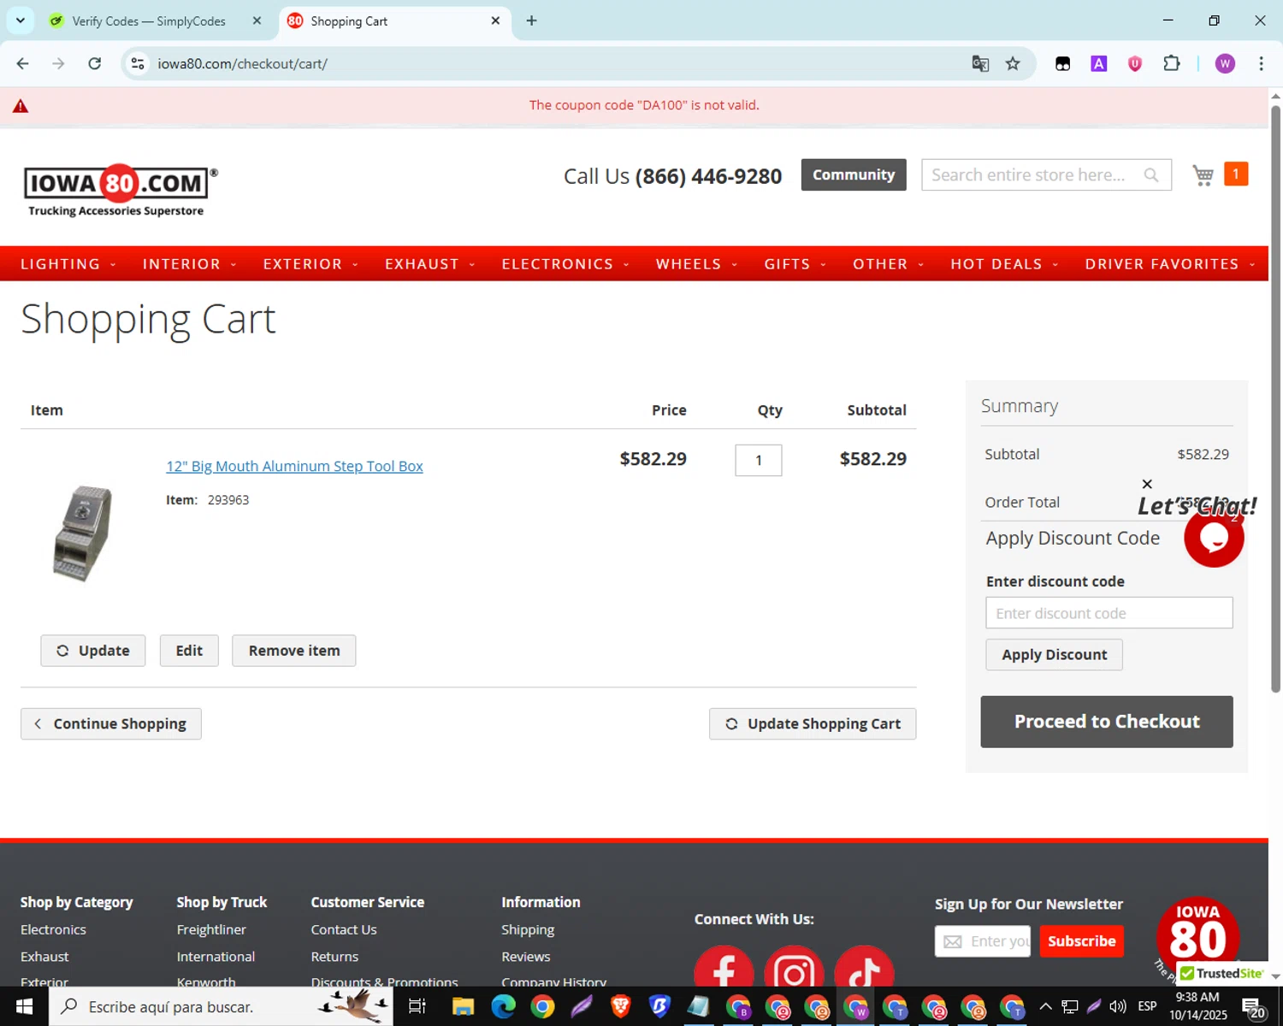Click the Community button

click(x=854, y=174)
